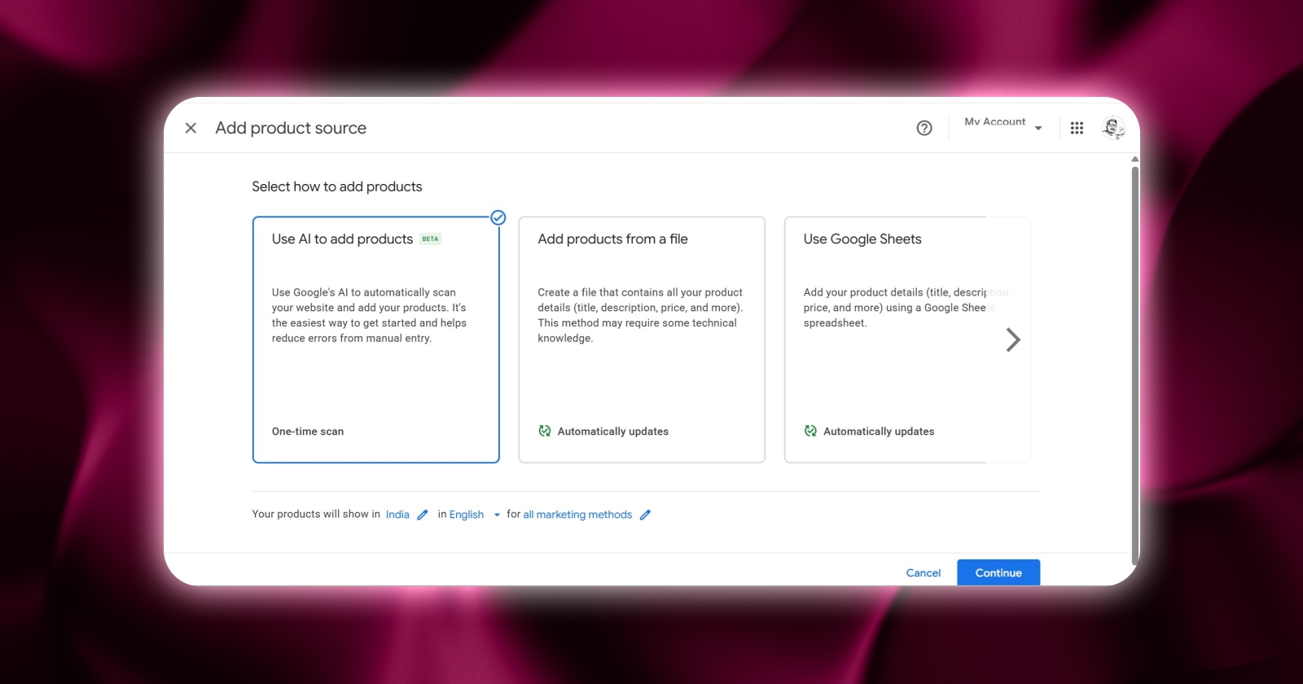This screenshot has width=1303, height=684.
Task: Edit marketing methods with pencil icon
Action: 645,515
